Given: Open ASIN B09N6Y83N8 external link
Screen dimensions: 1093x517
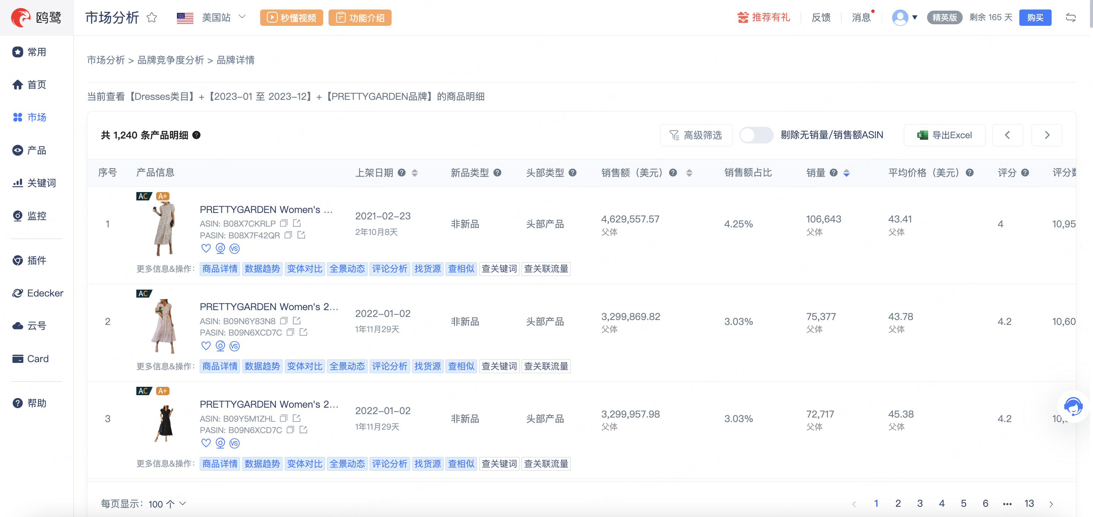Looking at the screenshot, I should click(x=297, y=321).
